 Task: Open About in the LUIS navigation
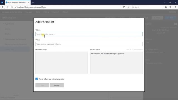coord(65,12)
